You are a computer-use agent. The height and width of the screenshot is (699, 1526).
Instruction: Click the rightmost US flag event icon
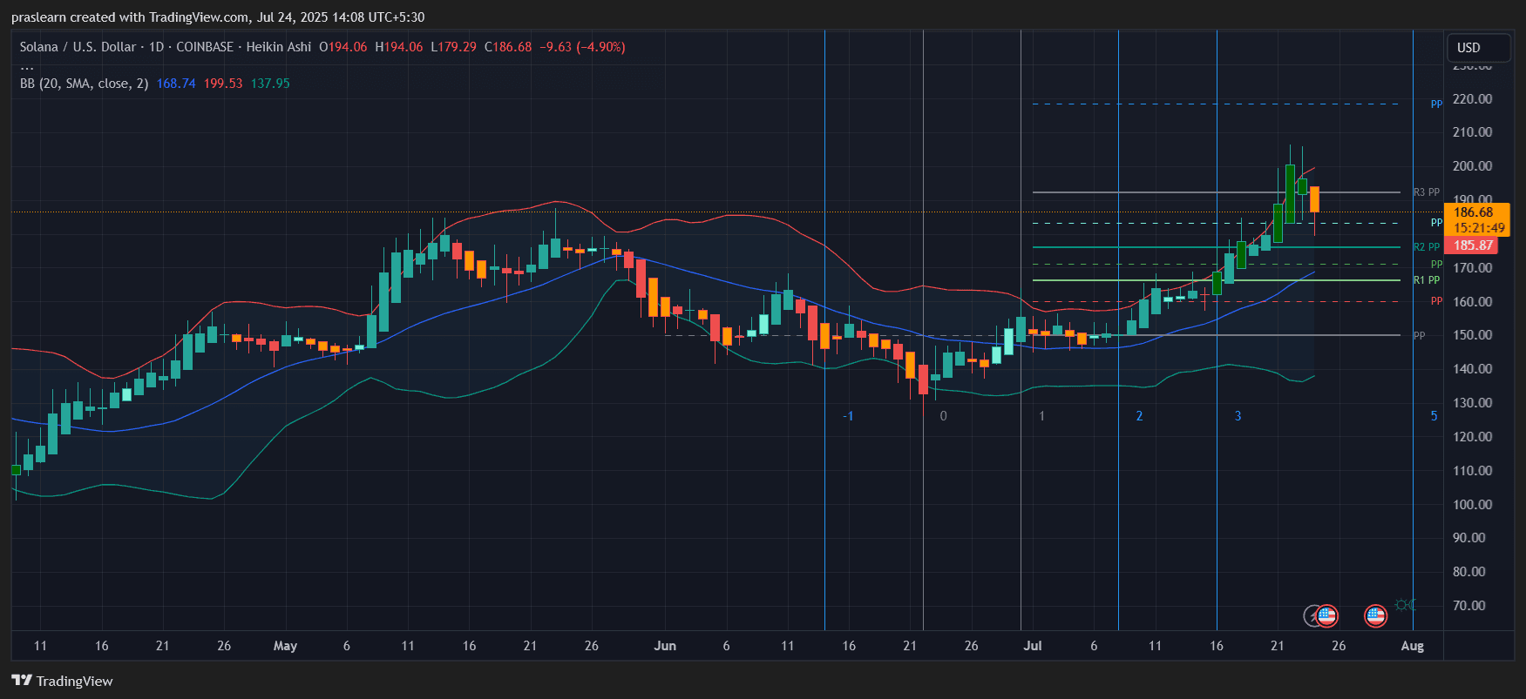coord(1375,616)
